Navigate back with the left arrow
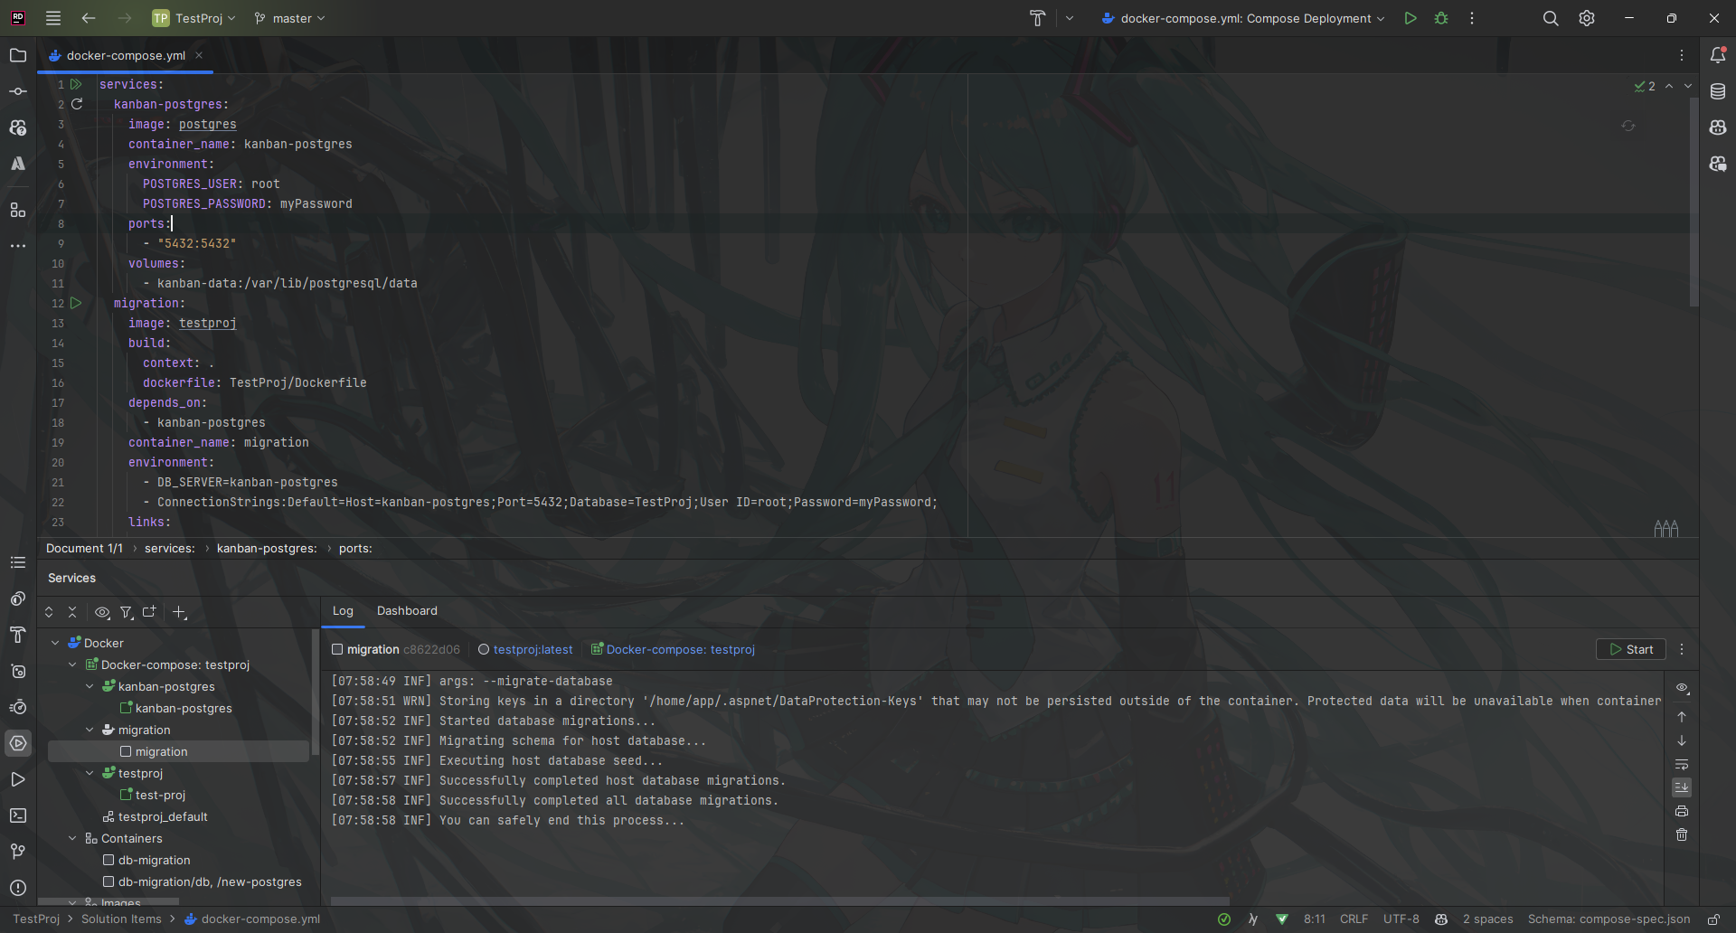 pos(89,18)
